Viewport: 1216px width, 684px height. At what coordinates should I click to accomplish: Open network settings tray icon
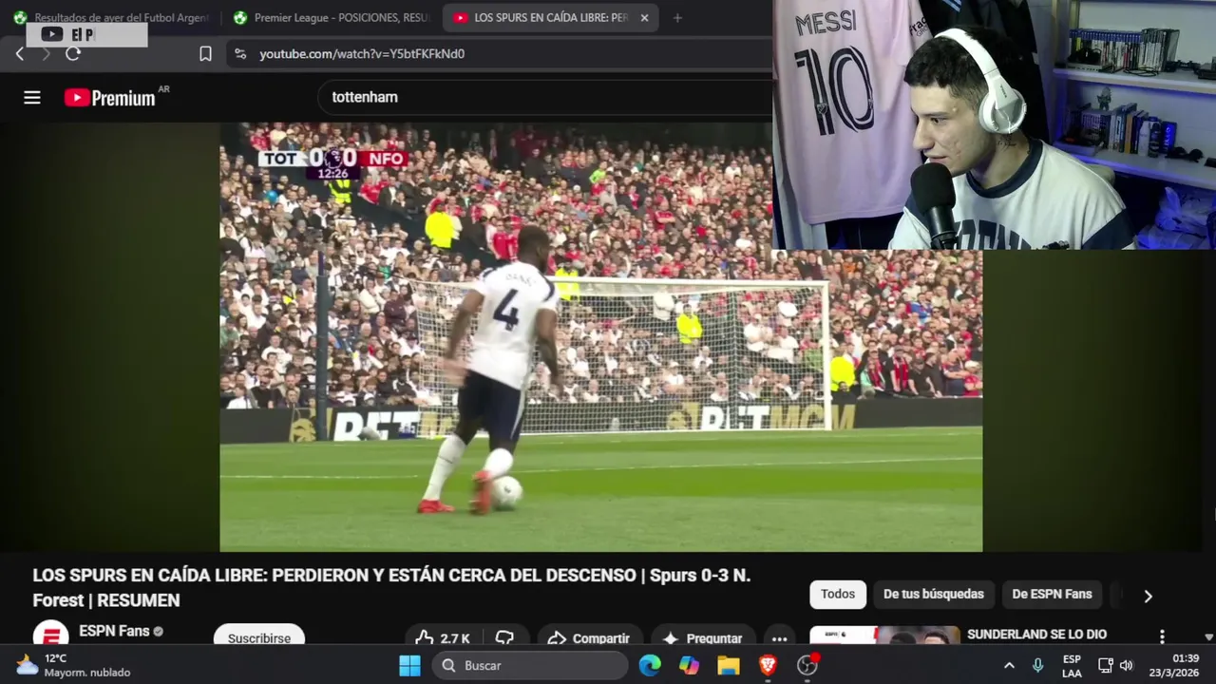click(1105, 665)
